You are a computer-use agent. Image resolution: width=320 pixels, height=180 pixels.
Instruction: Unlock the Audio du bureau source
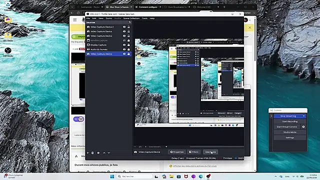click(128, 49)
